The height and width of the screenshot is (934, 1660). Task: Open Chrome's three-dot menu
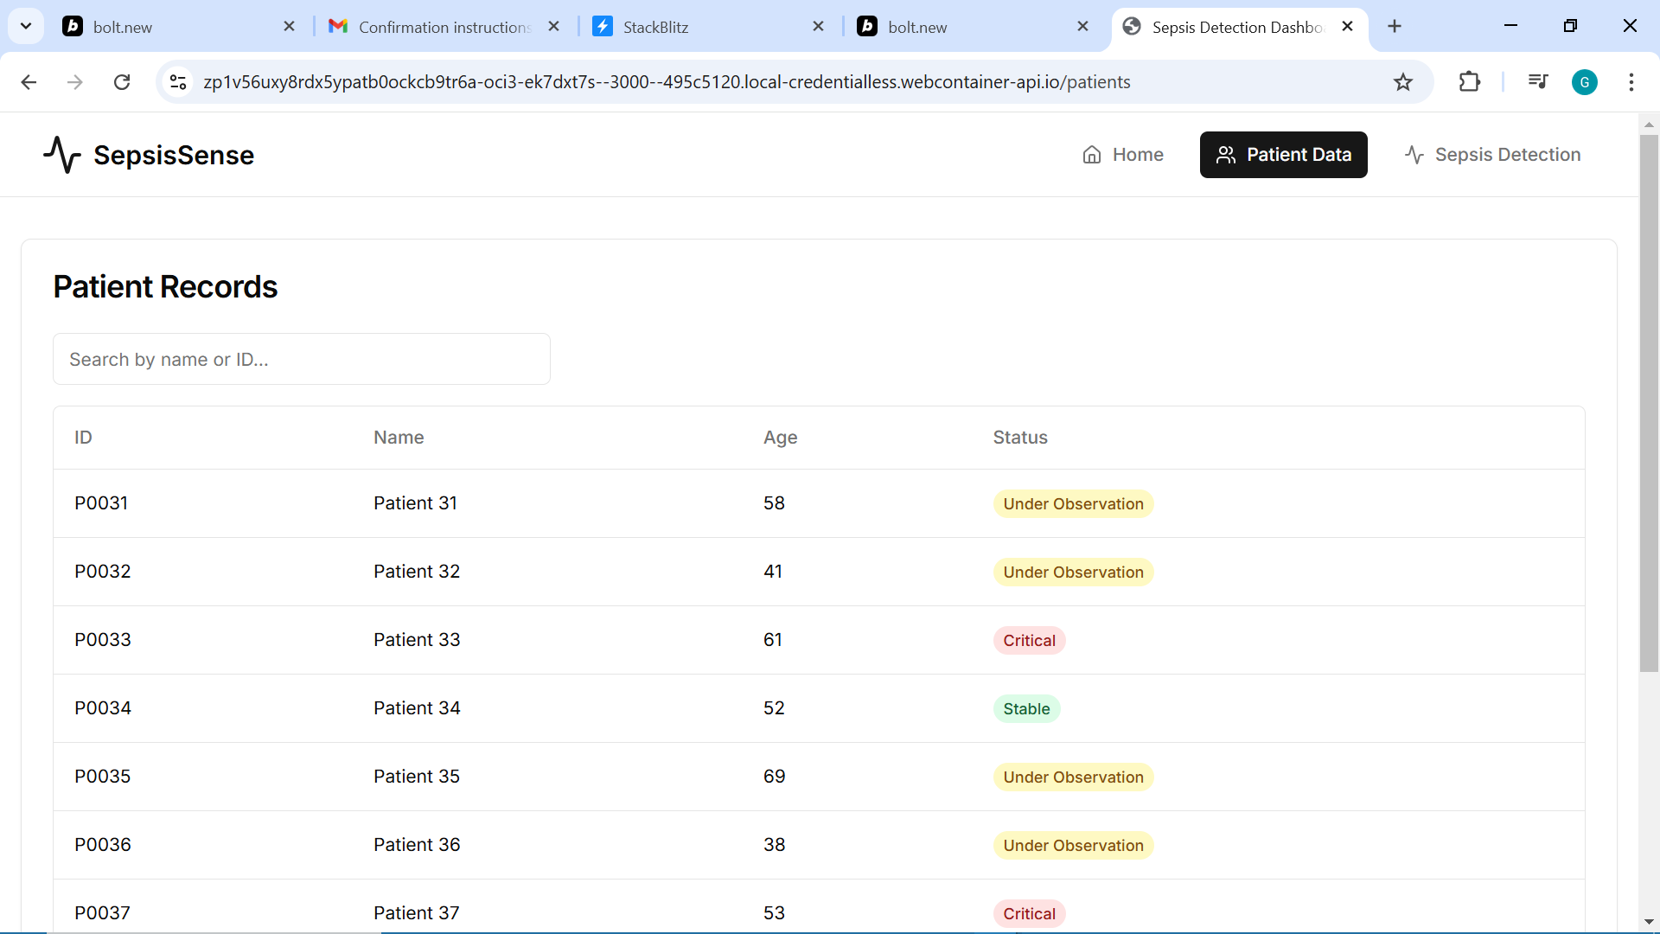(1631, 82)
